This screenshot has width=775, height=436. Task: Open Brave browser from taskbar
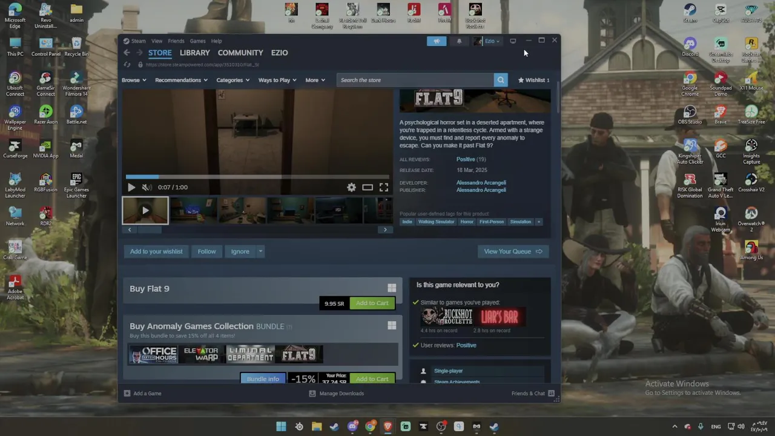click(x=387, y=426)
